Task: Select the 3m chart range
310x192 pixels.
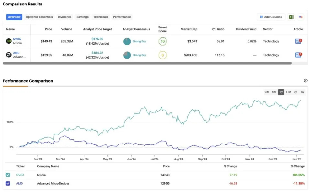Action: (267, 92)
